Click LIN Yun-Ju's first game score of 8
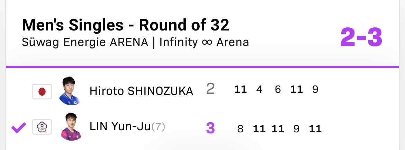 pos(240,129)
